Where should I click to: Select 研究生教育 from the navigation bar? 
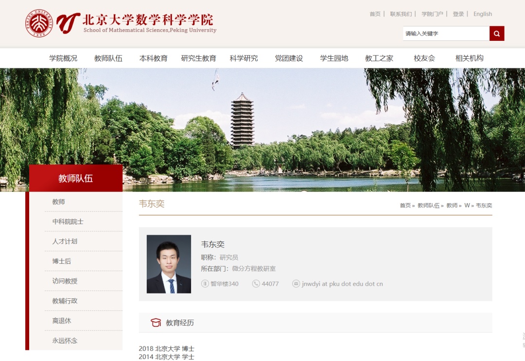pos(198,58)
